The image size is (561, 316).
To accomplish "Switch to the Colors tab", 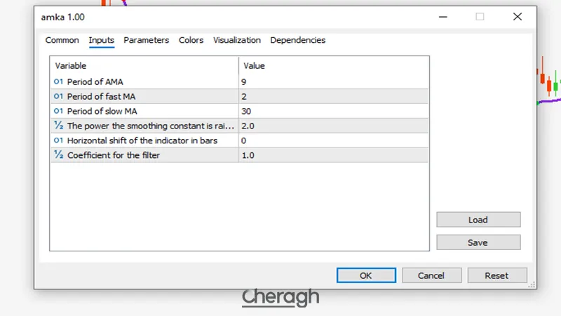I will click(191, 41).
